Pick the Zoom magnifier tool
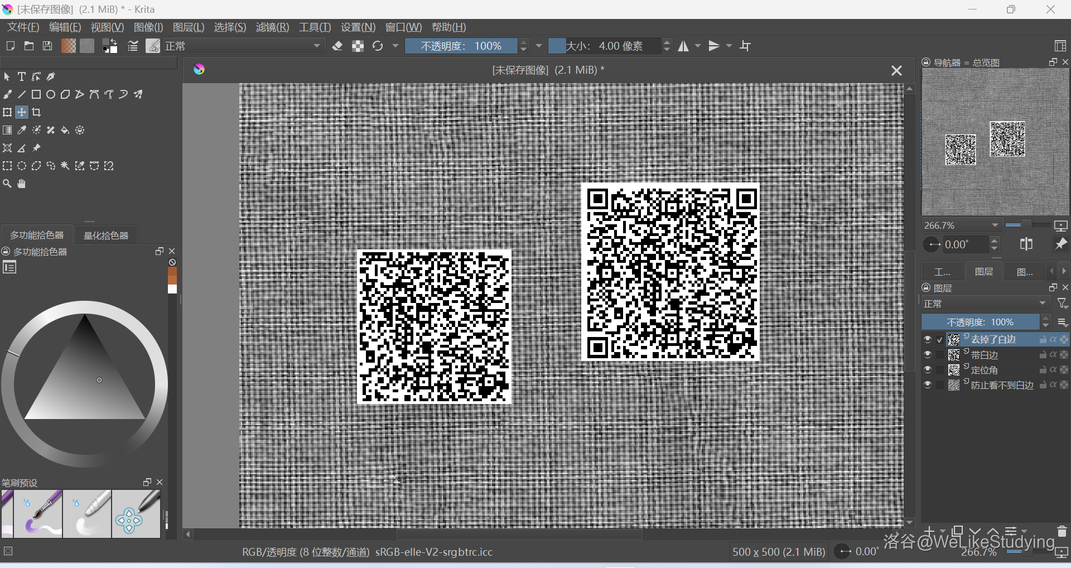 (7, 184)
